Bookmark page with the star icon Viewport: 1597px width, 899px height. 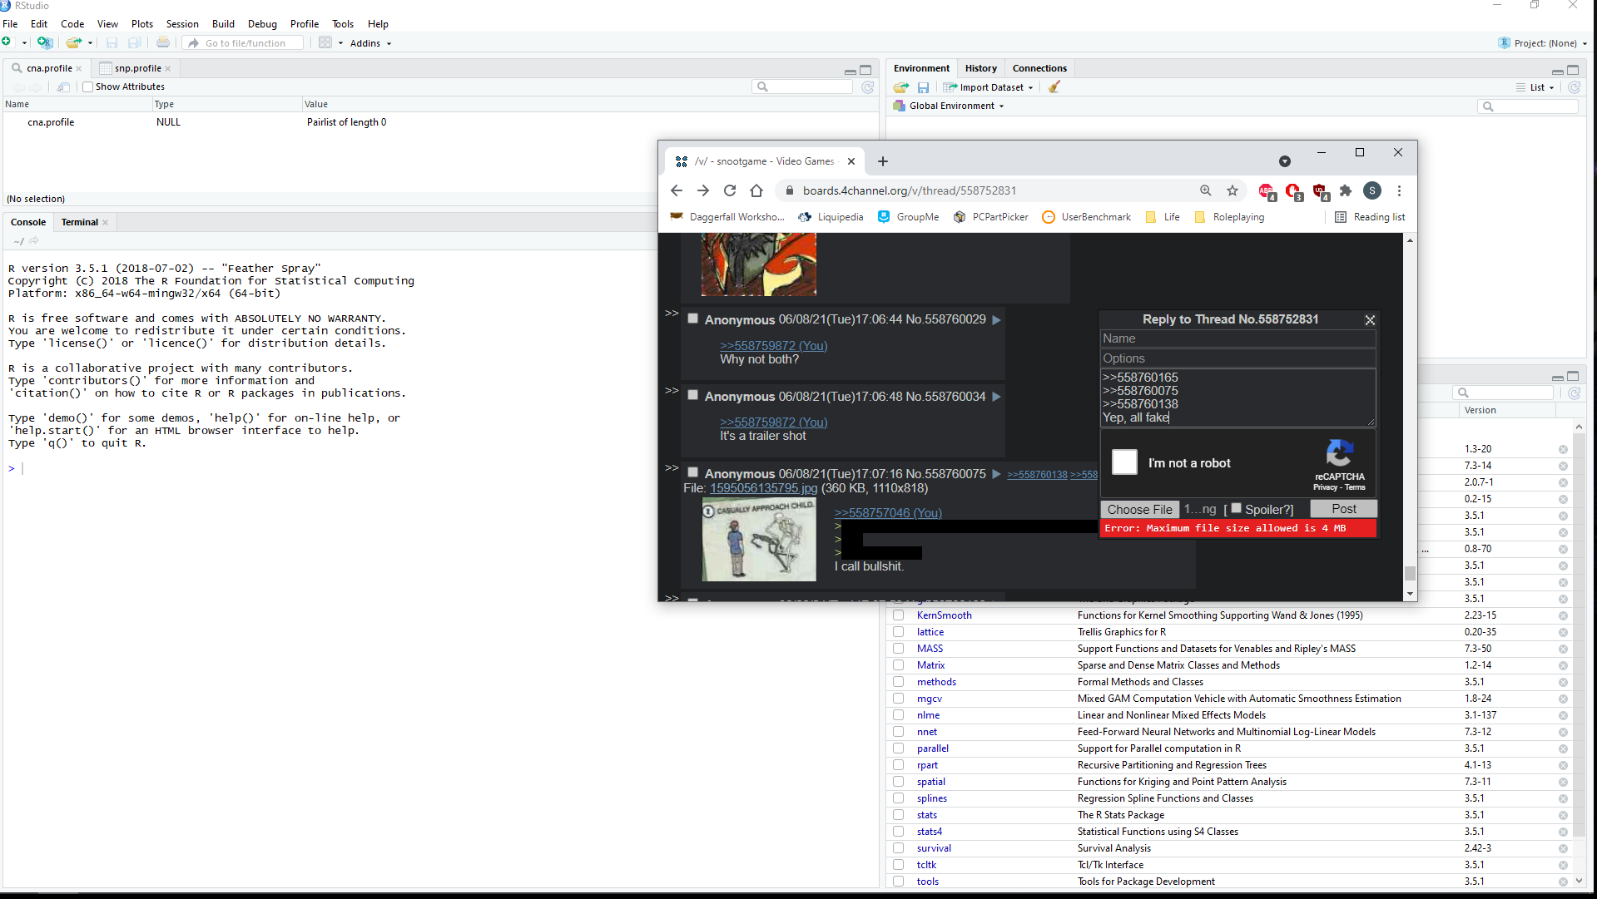[1232, 190]
